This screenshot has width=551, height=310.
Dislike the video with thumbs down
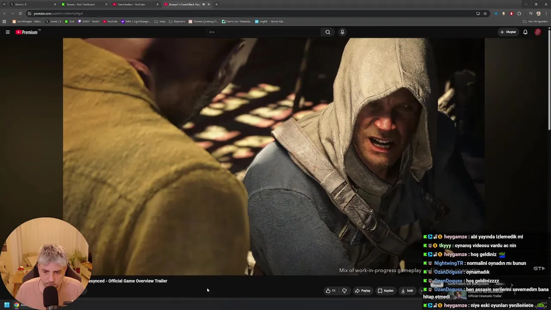coord(344,291)
